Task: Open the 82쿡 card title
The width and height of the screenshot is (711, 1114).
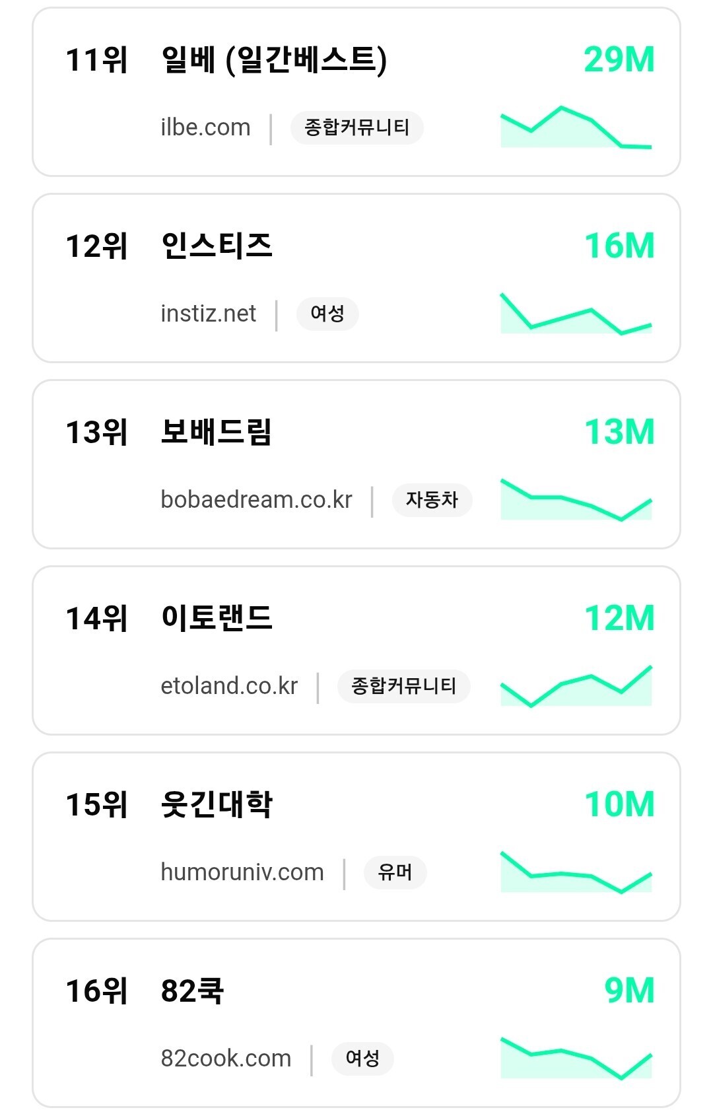Action: pyautogui.click(x=192, y=991)
